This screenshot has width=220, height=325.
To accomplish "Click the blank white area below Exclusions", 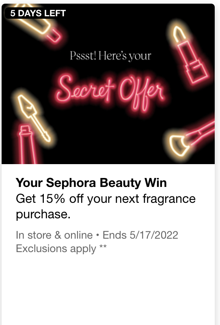I will click(x=108, y=290).
